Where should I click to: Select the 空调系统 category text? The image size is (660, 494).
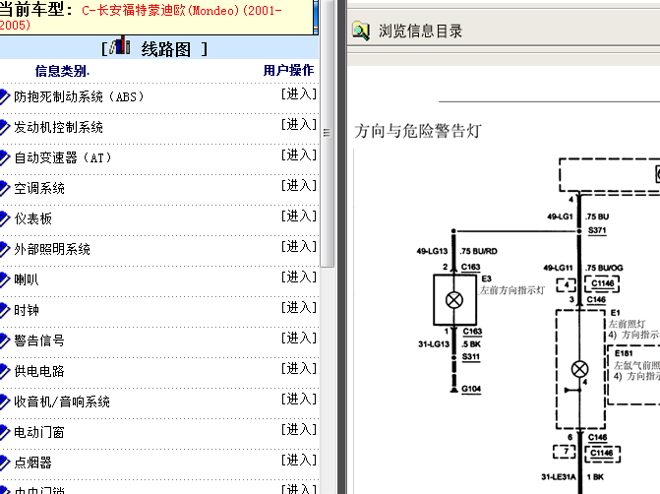click(x=39, y=188)
